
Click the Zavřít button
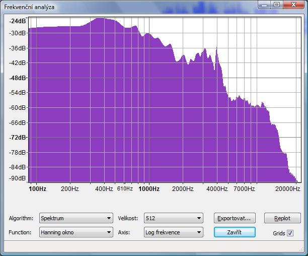(x=235, y=232)
